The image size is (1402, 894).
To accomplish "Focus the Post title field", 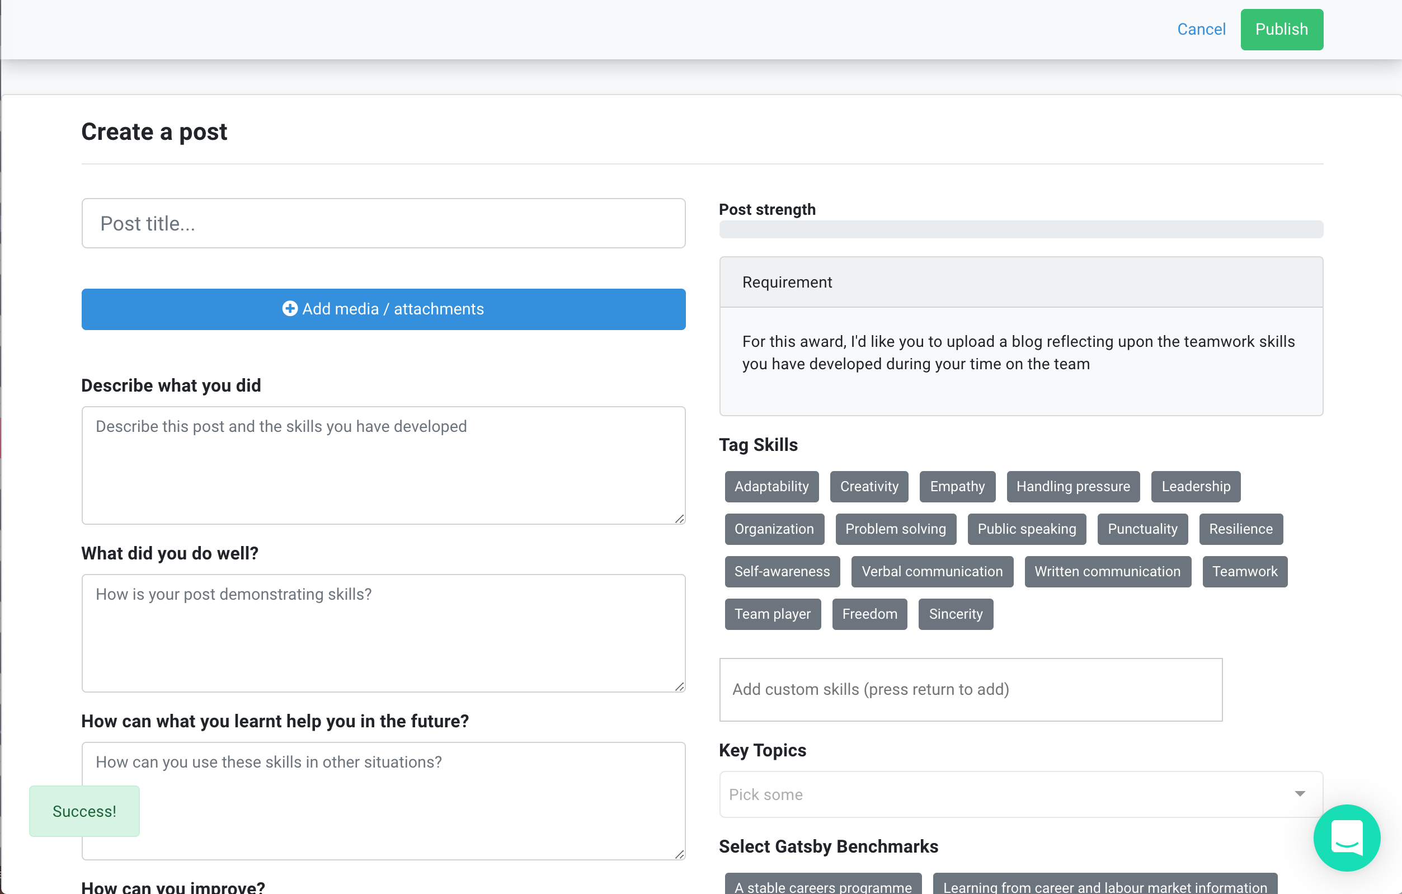I will pyautogui.click(x=383, y=223).
